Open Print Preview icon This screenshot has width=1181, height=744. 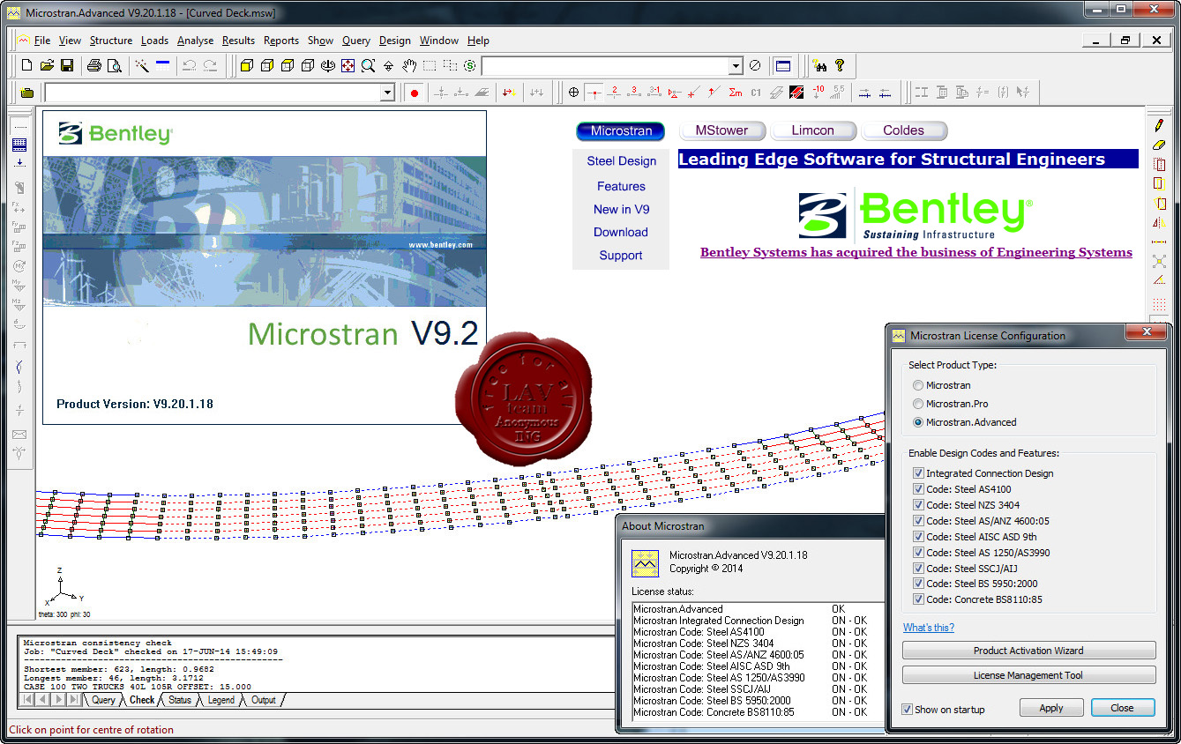[x=114, y=65]
